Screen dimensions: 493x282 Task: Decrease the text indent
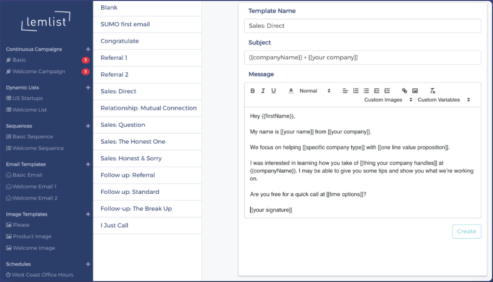tap(376, 91)
